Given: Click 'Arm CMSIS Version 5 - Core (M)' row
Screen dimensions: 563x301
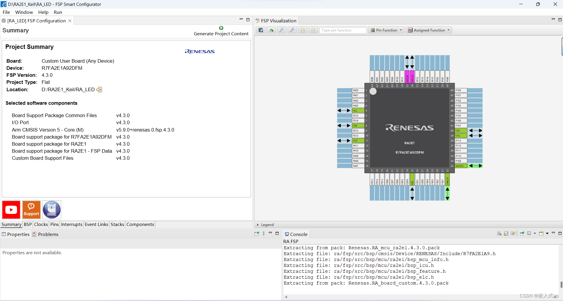Looking at the screenshot, I should pos(93,130).
